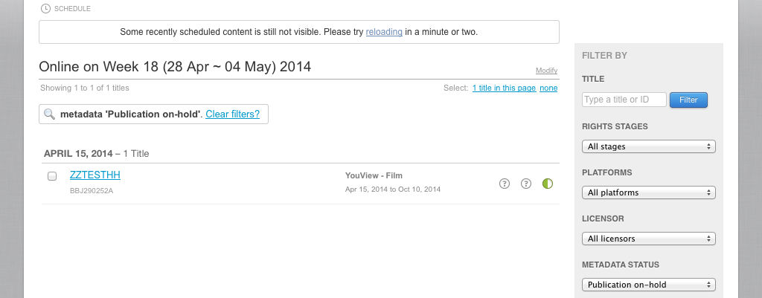Open the ZZTESTHH title link
The width and height of the screenshot is (762, 298).
click(95, 175)
